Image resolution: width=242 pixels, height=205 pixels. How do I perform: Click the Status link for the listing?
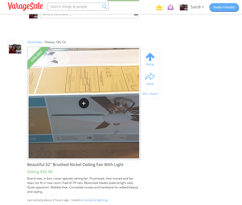(154, 94)
